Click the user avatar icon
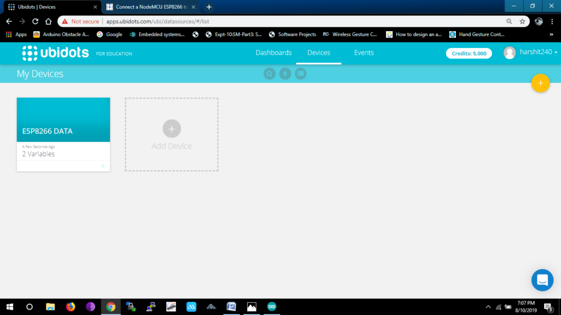Image resolution: width=561 pixels, height=315 pixels. point(510,53)
